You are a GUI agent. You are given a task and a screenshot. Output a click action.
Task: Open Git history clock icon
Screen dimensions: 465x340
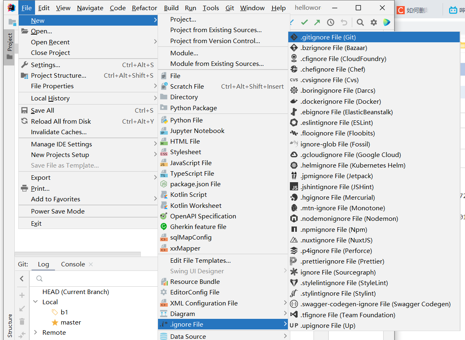point(330,22)
